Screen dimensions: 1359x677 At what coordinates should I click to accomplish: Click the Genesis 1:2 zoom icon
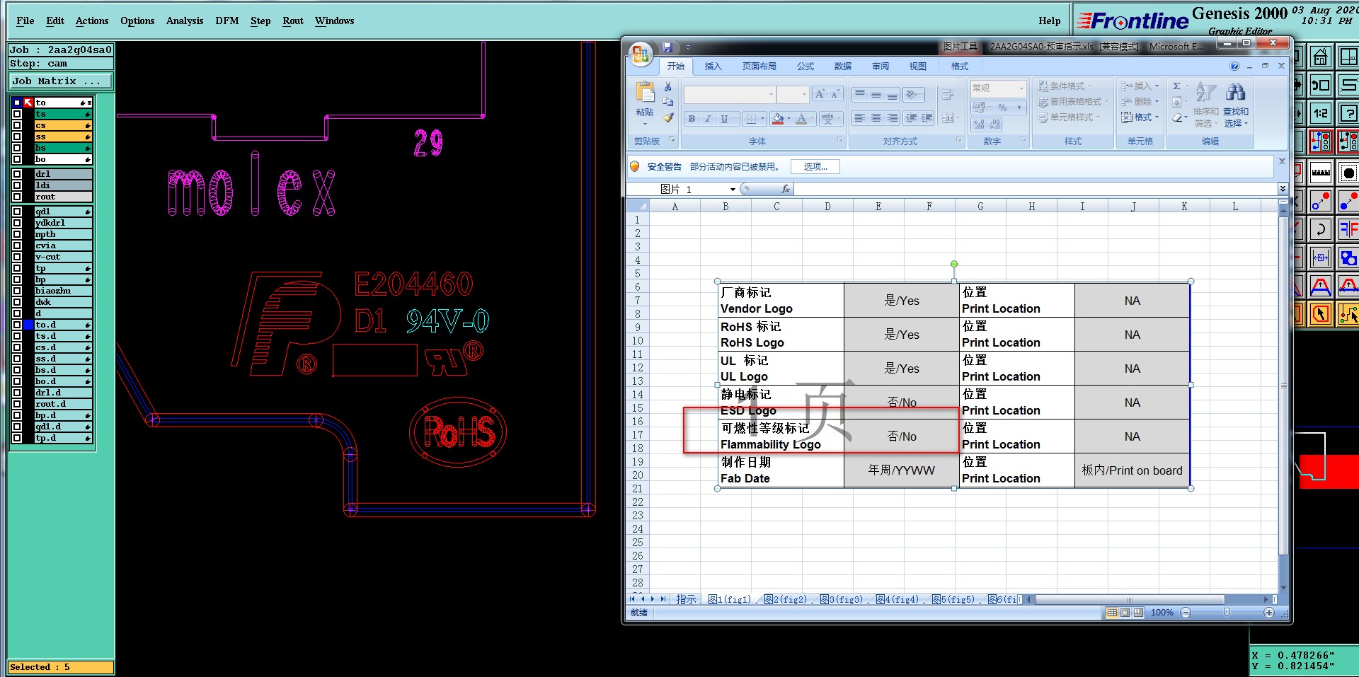click(x=1320, y=113)
